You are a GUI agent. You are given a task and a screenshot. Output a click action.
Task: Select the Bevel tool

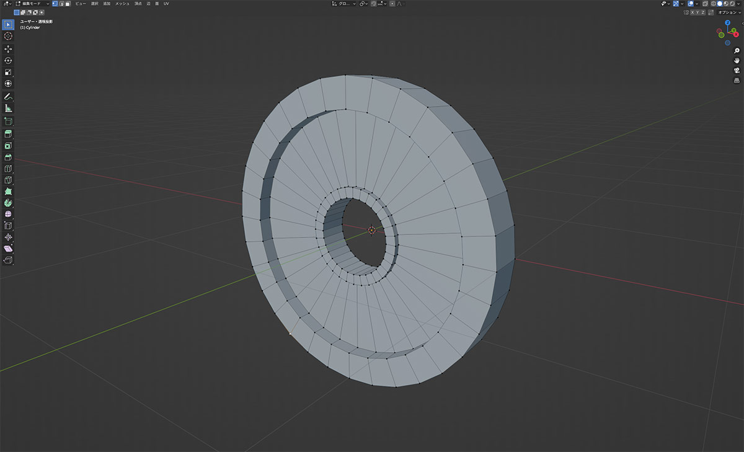point(8,157)
